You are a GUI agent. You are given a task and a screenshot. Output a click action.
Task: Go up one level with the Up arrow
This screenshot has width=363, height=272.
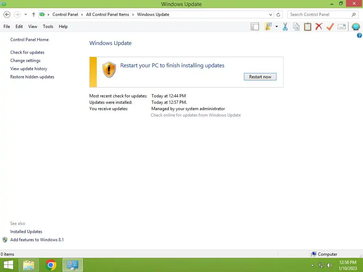34,15
